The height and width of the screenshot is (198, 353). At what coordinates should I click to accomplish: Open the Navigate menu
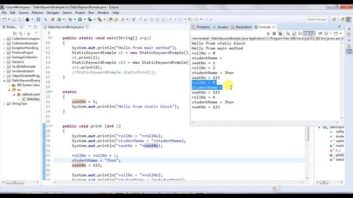click(x=53, y=13)
